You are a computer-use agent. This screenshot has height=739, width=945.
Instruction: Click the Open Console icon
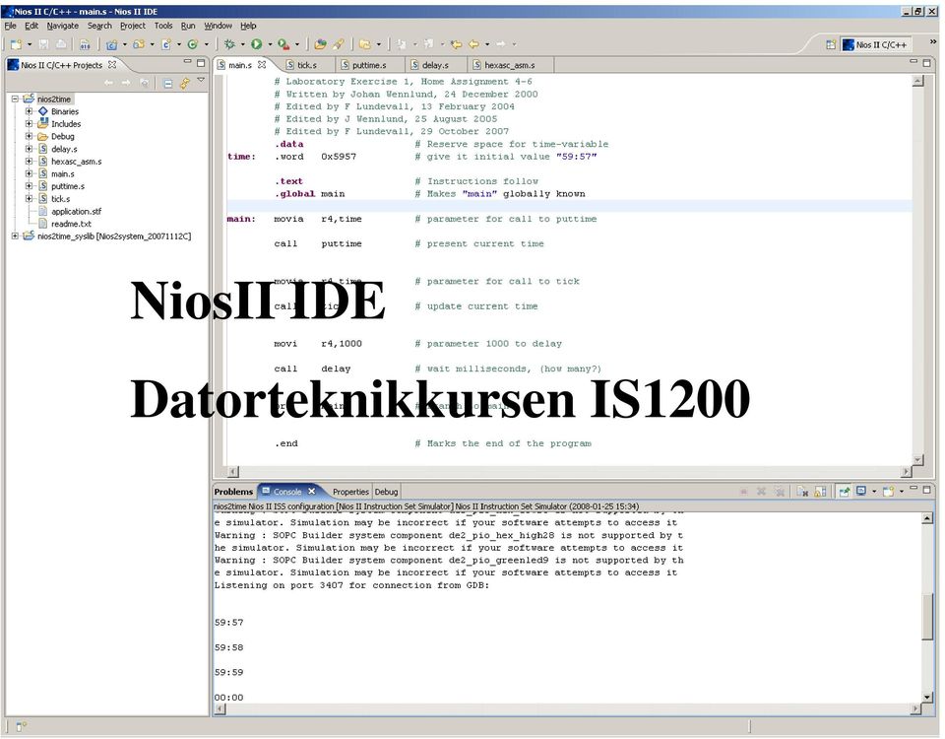[x=888, y=492]
